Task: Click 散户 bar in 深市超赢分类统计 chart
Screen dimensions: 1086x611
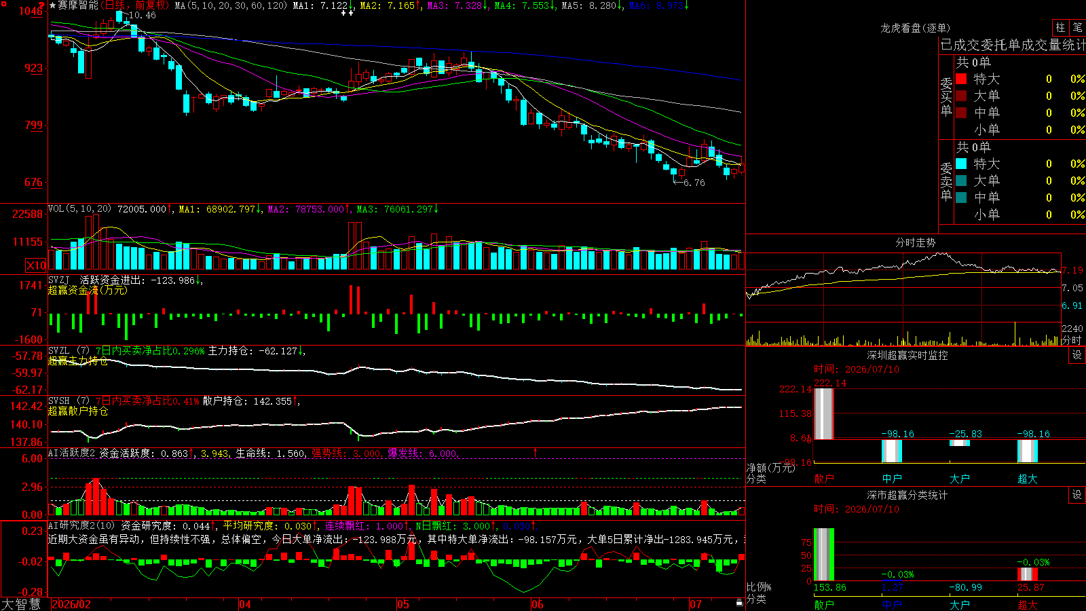Action: coord(823,555)
